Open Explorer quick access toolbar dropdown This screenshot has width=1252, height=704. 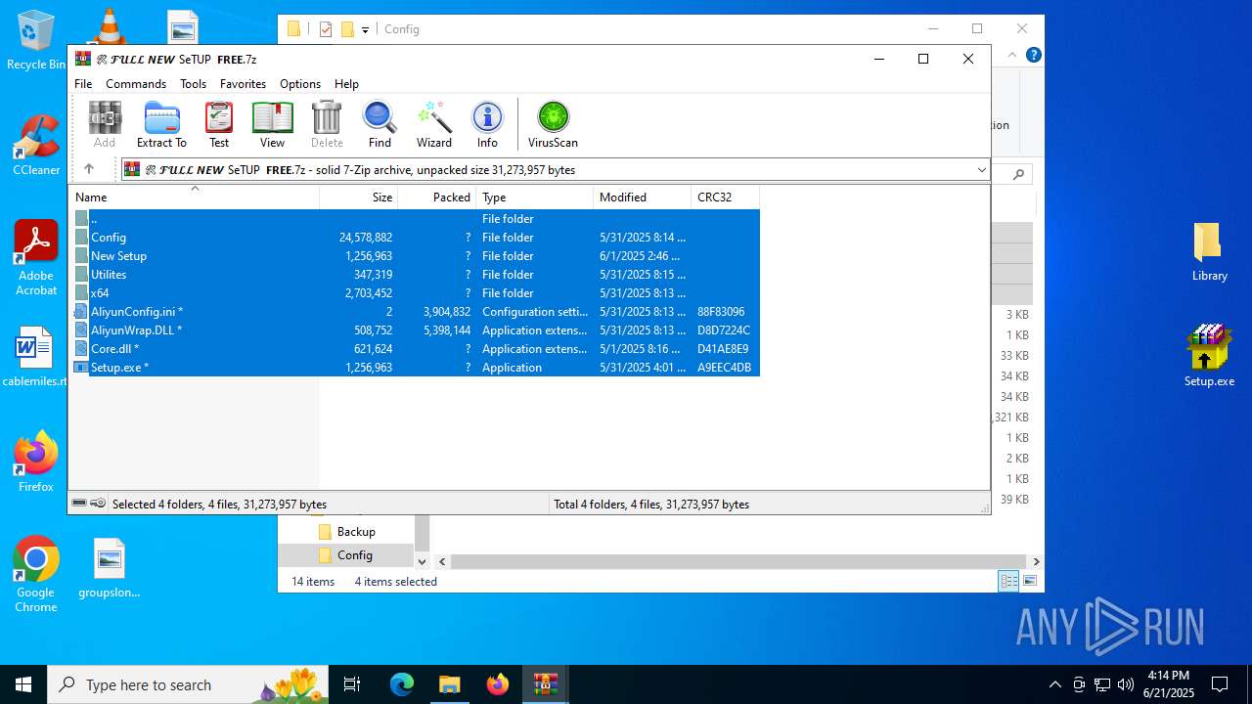(365, 29)
